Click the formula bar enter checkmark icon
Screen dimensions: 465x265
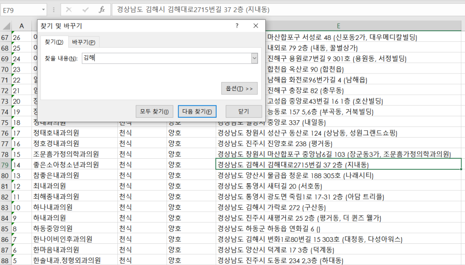(x=85, y=10)
